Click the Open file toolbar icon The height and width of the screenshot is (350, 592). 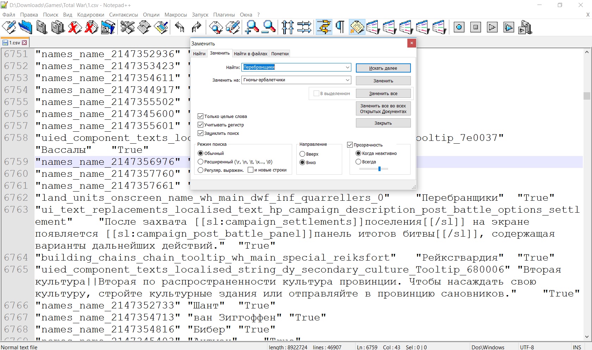pyautogui.click(x=25, y=27)
